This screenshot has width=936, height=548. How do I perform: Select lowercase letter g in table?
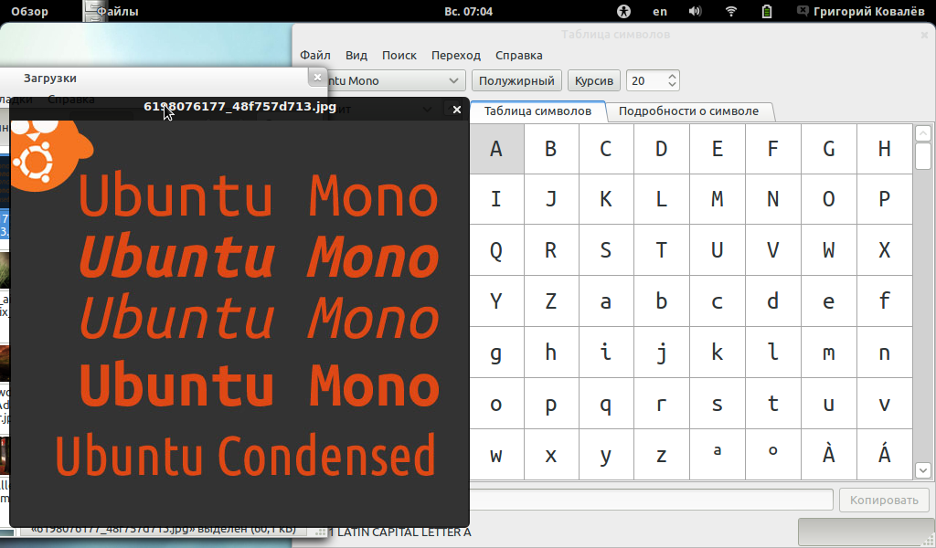pyautogui.click(x=496, y=353)
